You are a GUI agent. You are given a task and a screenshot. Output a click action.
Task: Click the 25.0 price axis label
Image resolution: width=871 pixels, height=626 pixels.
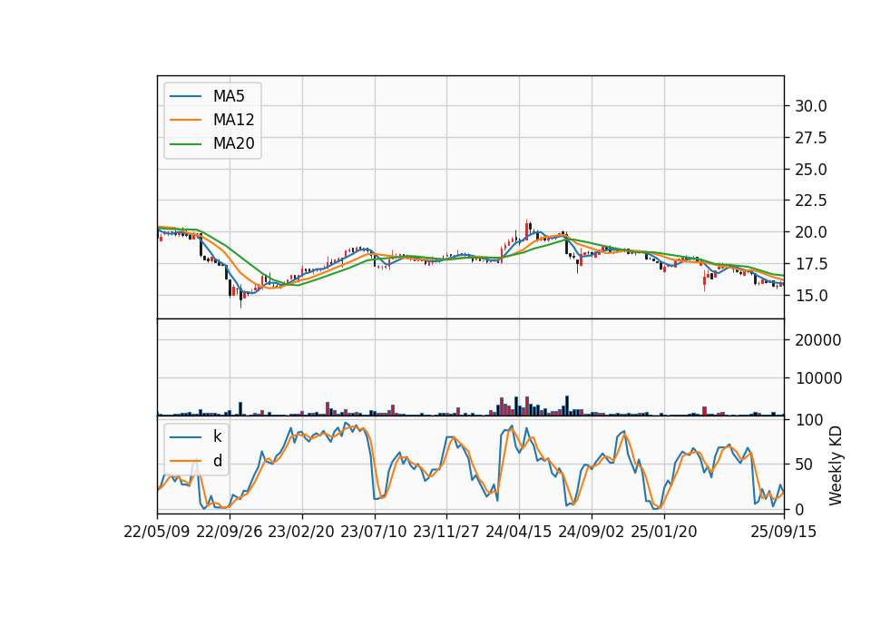(x=811, y=170)
